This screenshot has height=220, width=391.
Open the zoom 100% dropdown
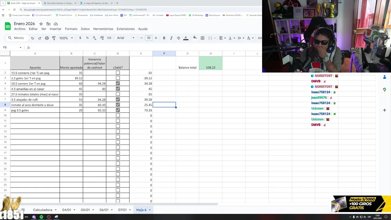[66, 38]
